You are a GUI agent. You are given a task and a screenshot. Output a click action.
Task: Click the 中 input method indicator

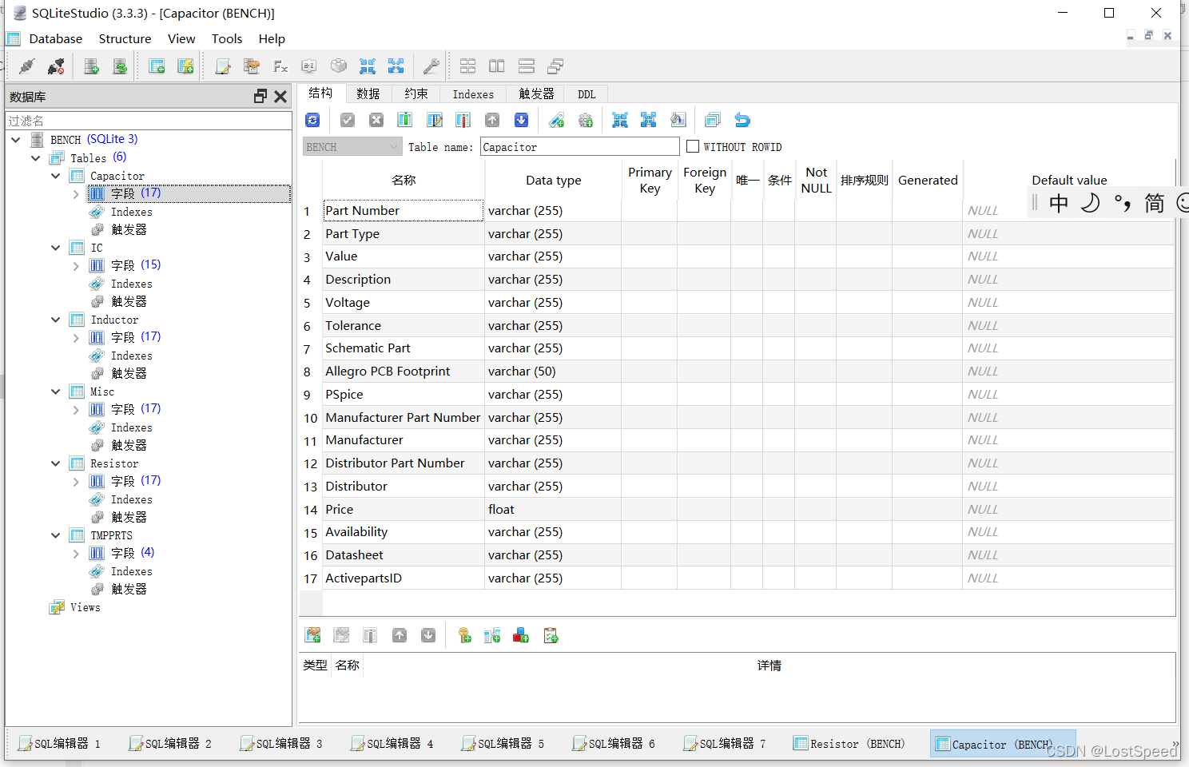pos(1059,204)
